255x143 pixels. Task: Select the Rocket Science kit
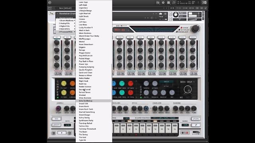(x=94, y=87)
